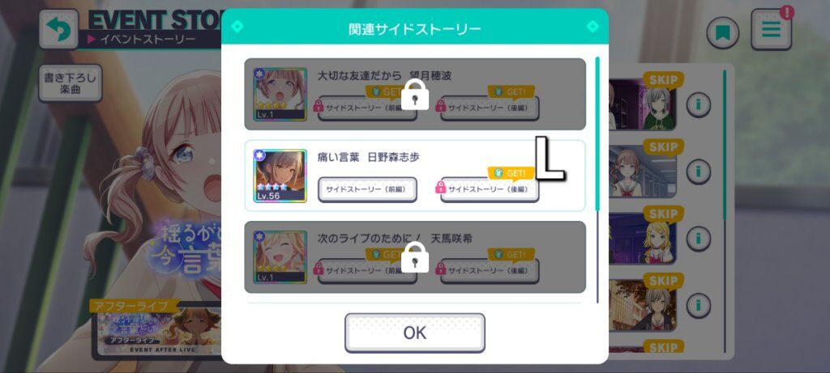Click the info icon beside first episode

698,104
